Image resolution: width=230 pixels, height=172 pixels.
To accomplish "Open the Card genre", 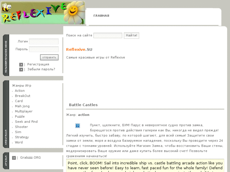I will point(19,101).
